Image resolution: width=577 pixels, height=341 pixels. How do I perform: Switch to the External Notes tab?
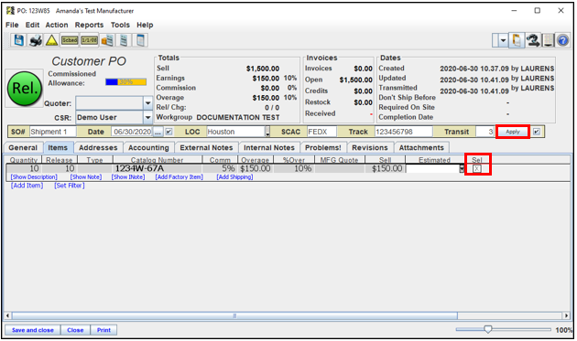pyautogui.click(x=206, y=148)
